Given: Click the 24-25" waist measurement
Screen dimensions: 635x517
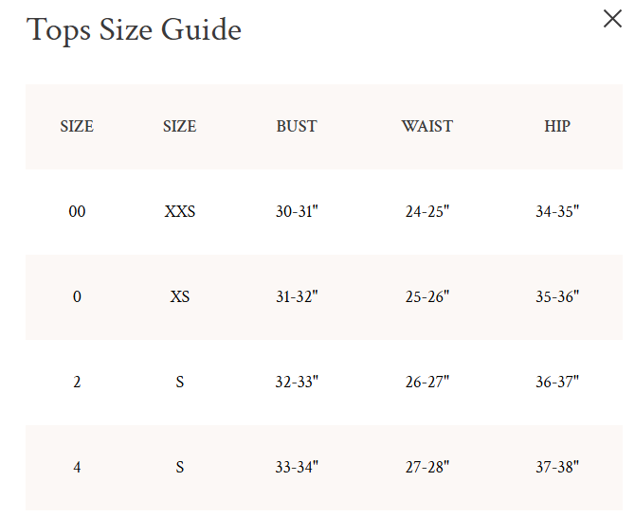Looking at the screenshot, I should (x=426, y=212).
